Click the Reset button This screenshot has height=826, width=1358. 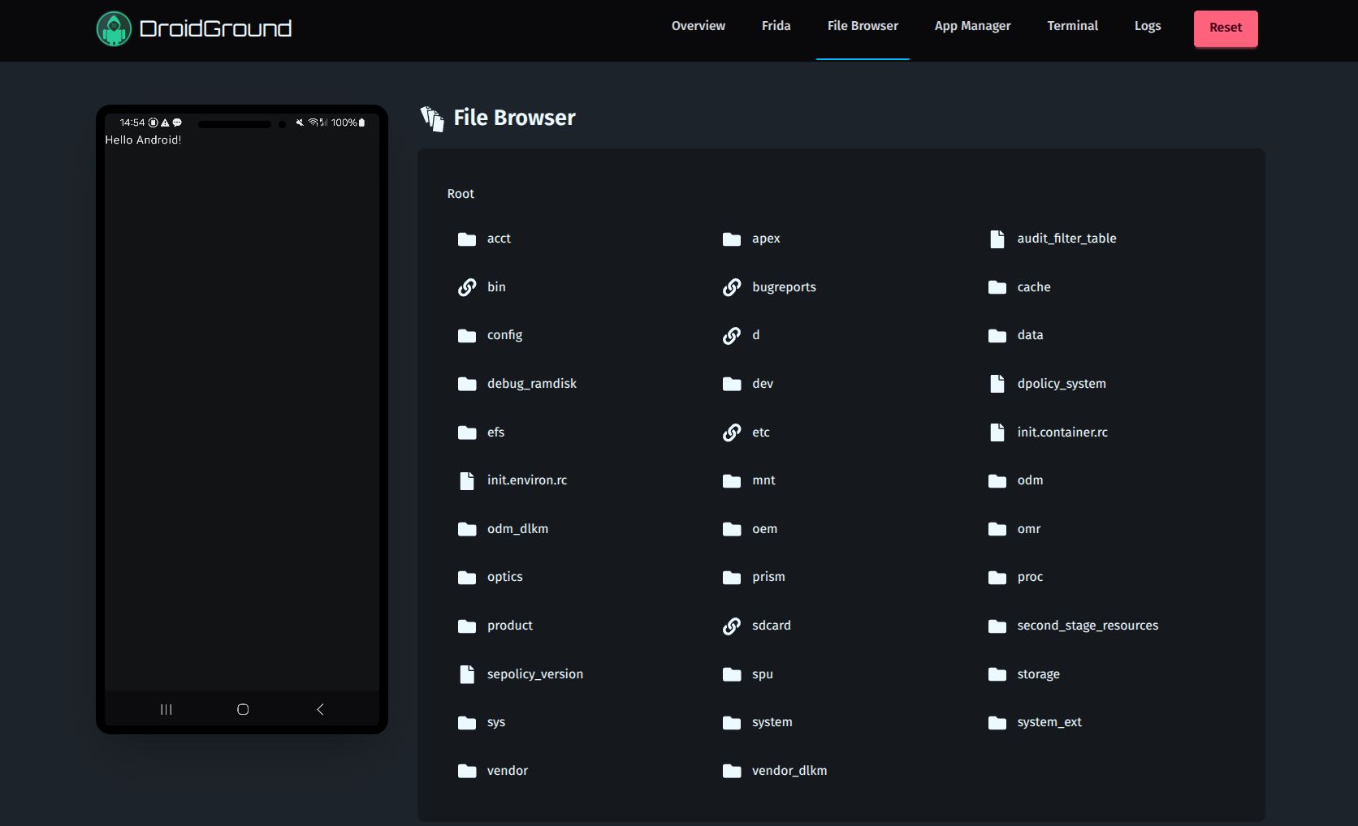(x=1226, y=27)
